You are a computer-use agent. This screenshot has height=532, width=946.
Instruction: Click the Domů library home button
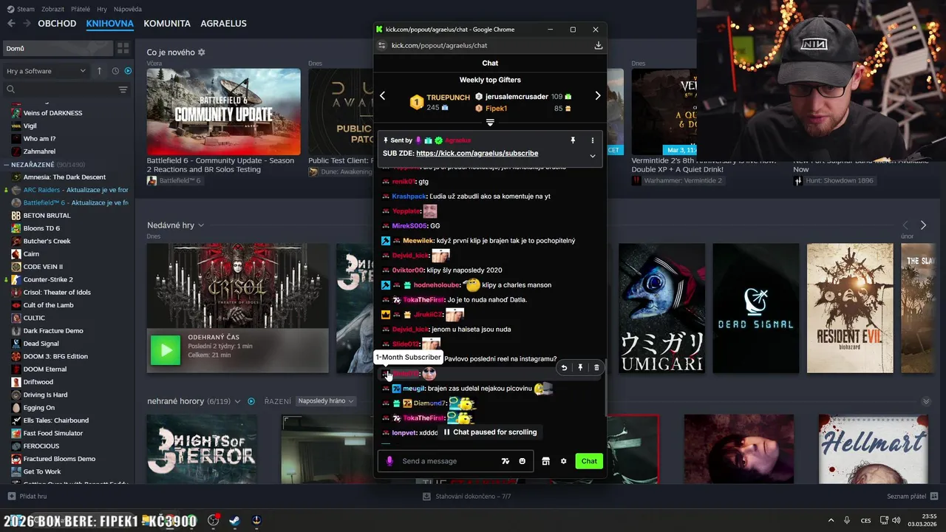58,49
